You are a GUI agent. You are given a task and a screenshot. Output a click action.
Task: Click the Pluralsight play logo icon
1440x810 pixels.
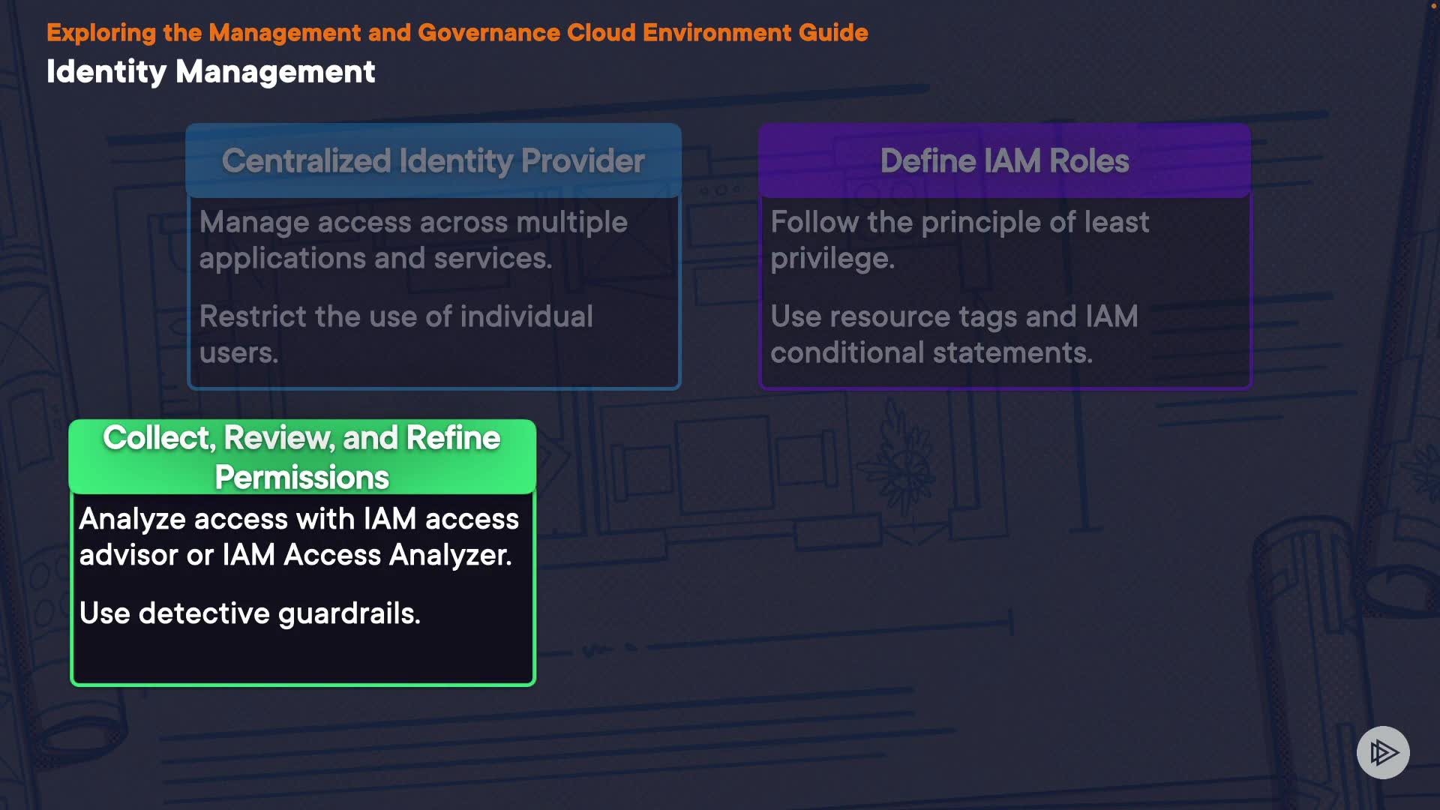[1383, 752]
